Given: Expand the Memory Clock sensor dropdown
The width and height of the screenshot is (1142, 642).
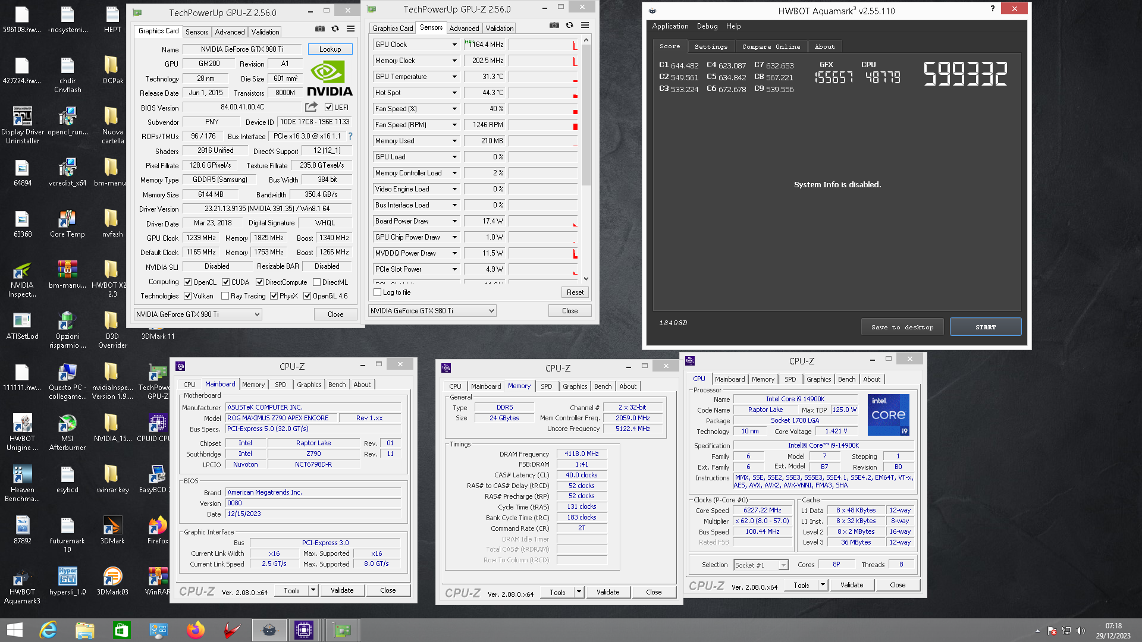Looking at the screenshot, I should pos(454,61).
